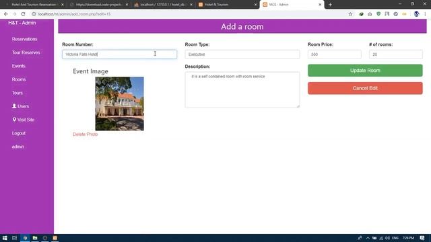The width and height of the screenshot is (431, 242).
Task: Close the Hotel & Tourism tab
Action: [255, 5]
